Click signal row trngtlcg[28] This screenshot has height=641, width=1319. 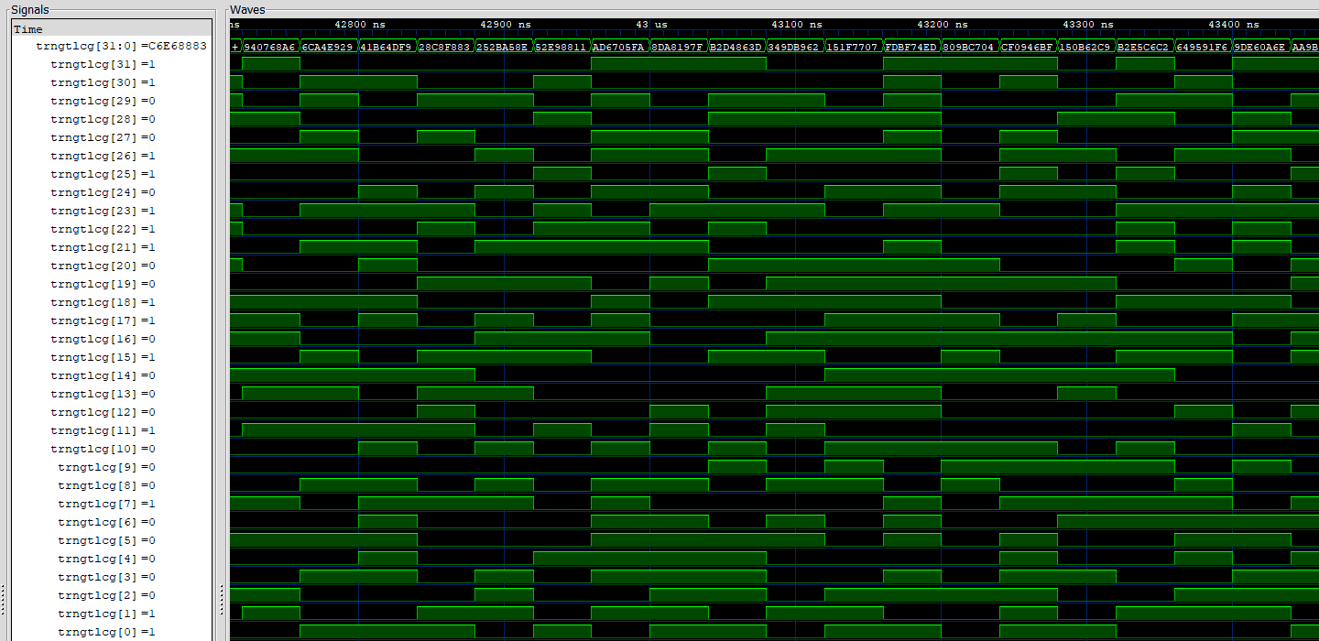[103, 119]
